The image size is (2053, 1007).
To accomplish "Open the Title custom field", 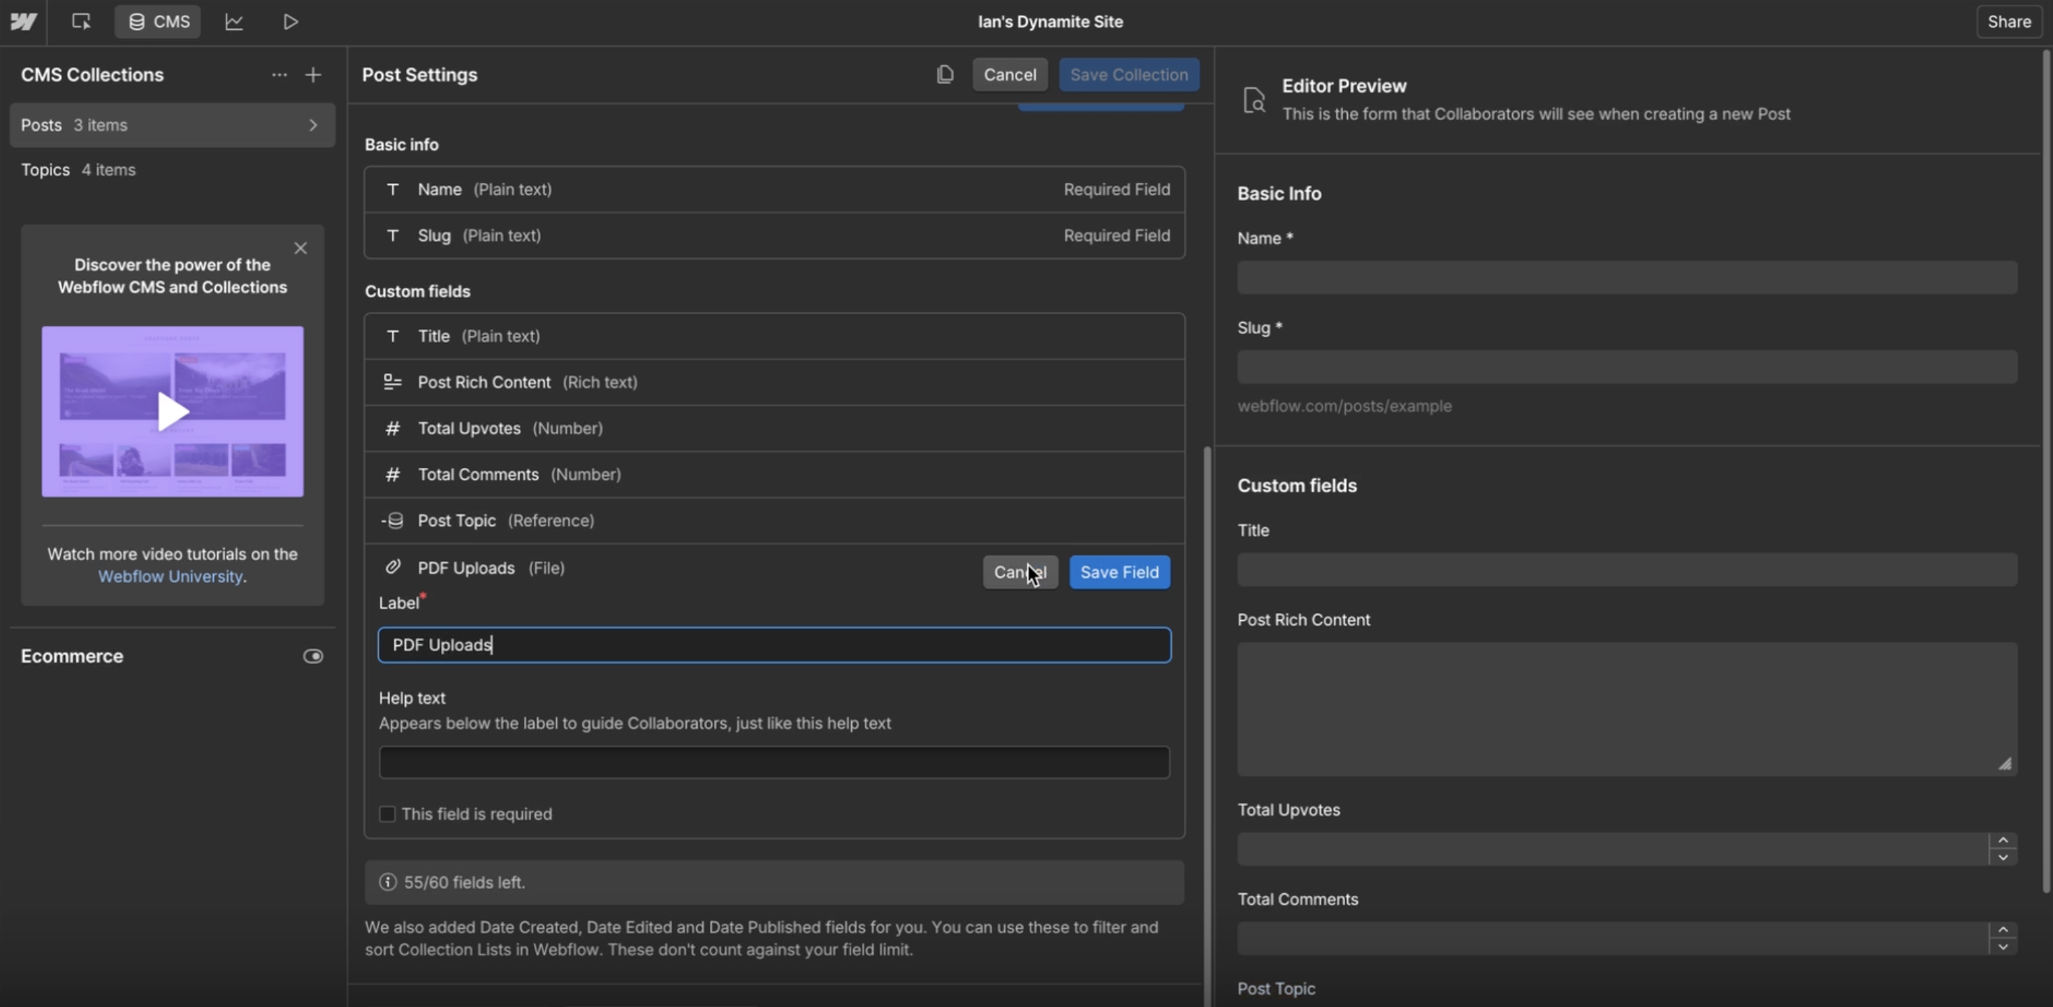I will (x=774, y=336).
